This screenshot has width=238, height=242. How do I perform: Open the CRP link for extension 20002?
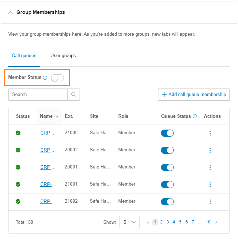pyautogui.click(x=48, y=150)
